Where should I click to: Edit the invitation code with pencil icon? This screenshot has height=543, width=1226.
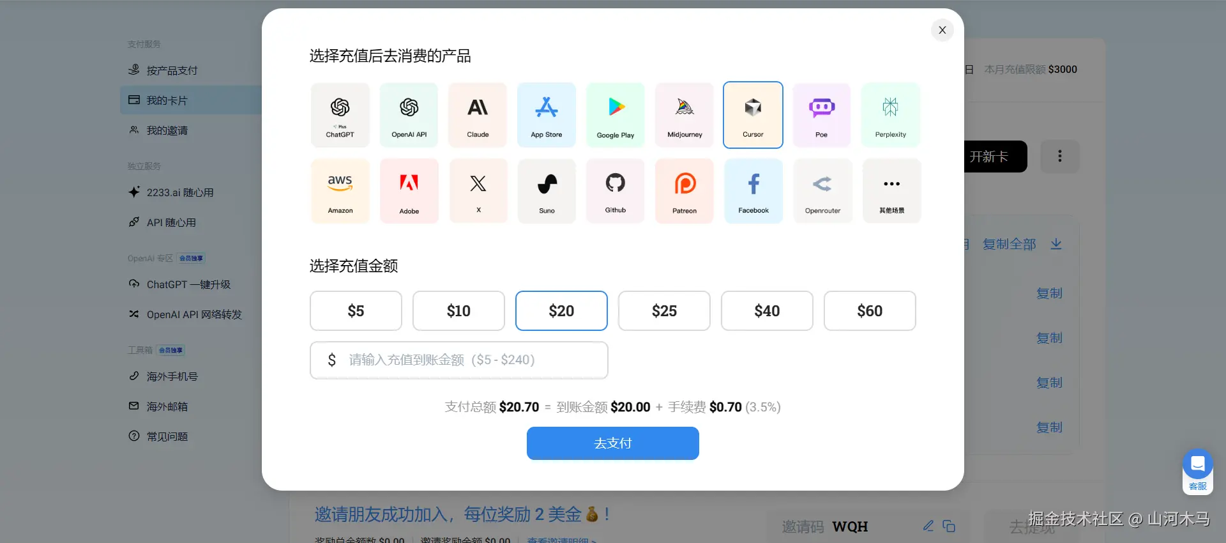928,526
